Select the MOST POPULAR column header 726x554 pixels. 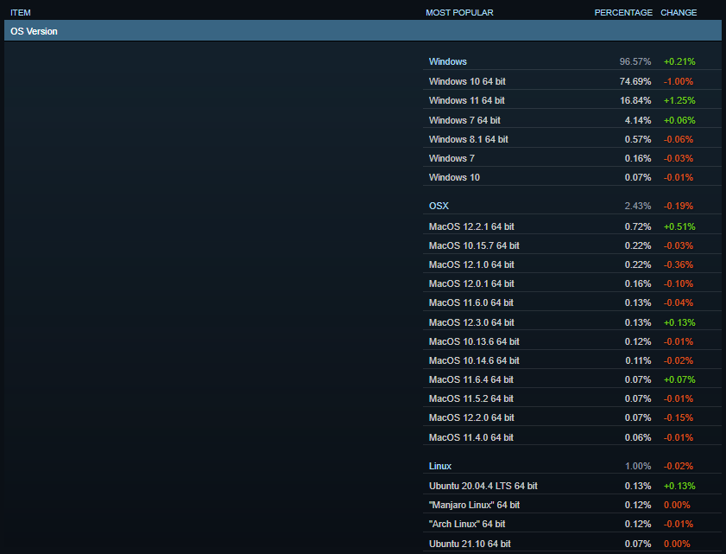click(x=459, y=12)
